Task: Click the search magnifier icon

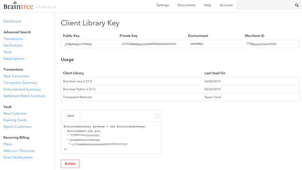Action: pyautogui.click(x=297, y=5)
